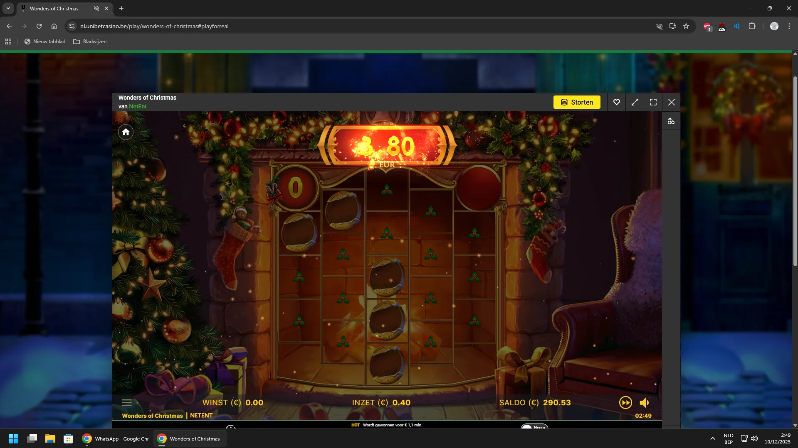Screen dimensions: 798x448
Task: Expand game window with diagonal arrows icon
Action: click(x=635, y=102)
